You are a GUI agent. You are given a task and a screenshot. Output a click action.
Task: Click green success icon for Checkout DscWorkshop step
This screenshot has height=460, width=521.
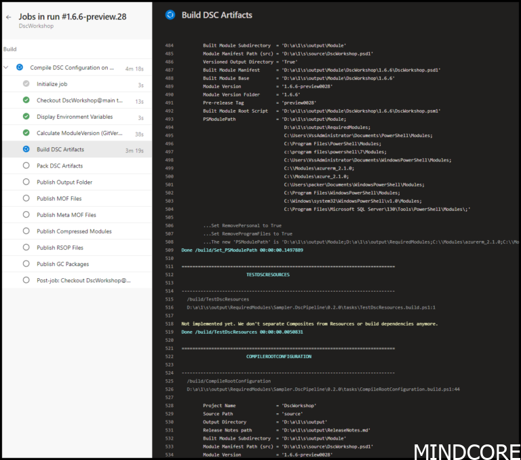[x=26, y=100]
